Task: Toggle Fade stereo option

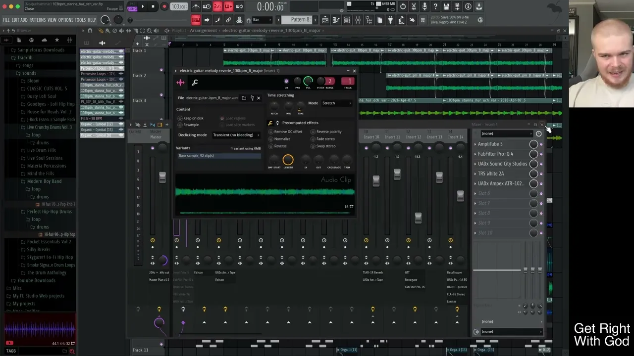Action: point(313,139)
